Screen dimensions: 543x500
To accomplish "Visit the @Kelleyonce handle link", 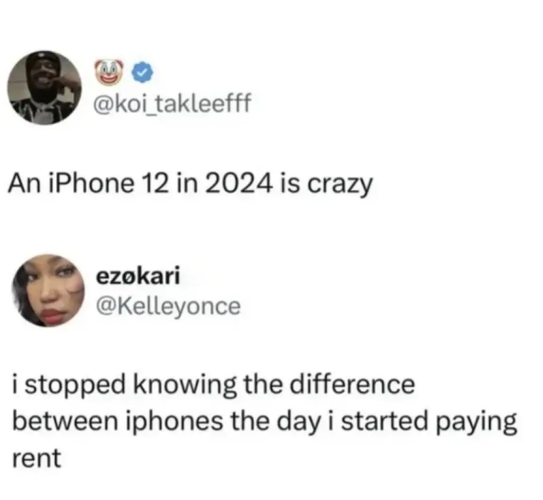I will 168,306.
